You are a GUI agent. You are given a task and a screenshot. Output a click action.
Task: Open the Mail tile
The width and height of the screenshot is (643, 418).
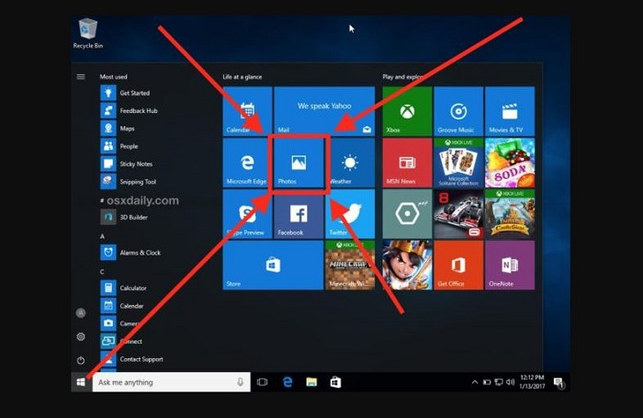pyautogui.click(x=324, y=111)
